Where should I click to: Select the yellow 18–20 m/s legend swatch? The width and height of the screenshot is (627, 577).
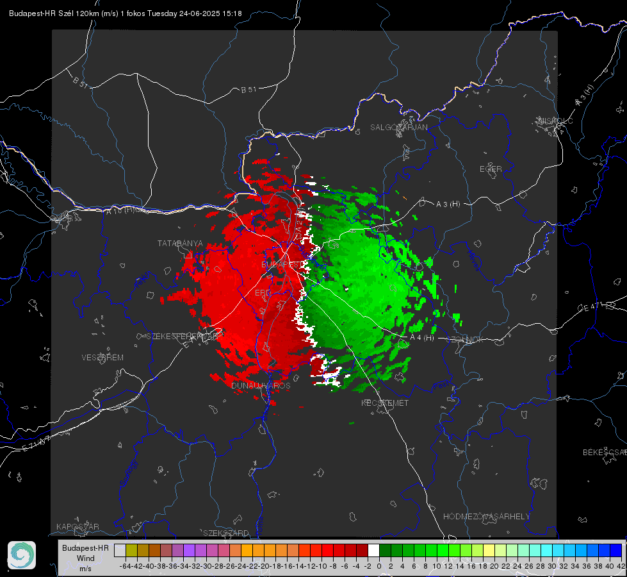pyautogui.click(x=489, y=551)
